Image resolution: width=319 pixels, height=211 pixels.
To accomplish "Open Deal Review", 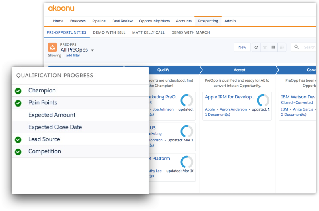I will tap(123, 21).
